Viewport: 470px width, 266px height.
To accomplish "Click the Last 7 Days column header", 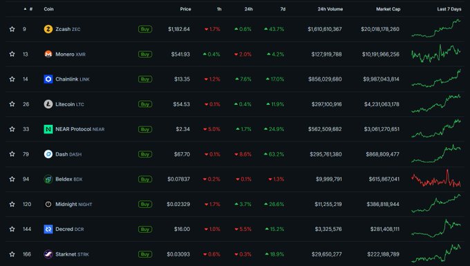I will point(449,9).
